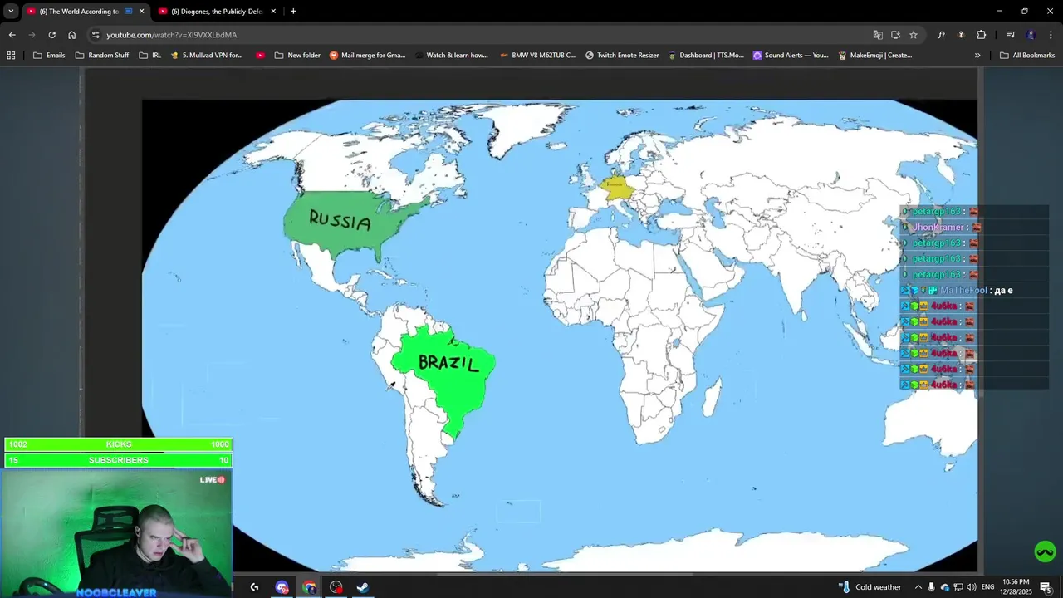Open a new browser tab
Viewport: 1063px width, 598px height.
293,12
